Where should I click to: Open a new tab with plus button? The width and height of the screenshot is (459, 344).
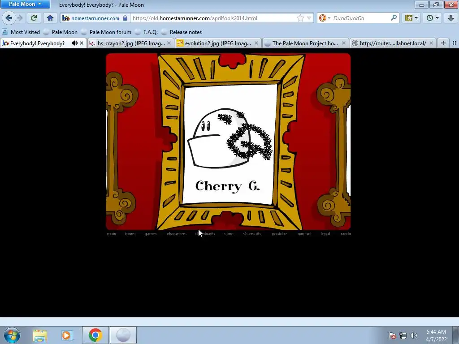[x=443, y=43]
